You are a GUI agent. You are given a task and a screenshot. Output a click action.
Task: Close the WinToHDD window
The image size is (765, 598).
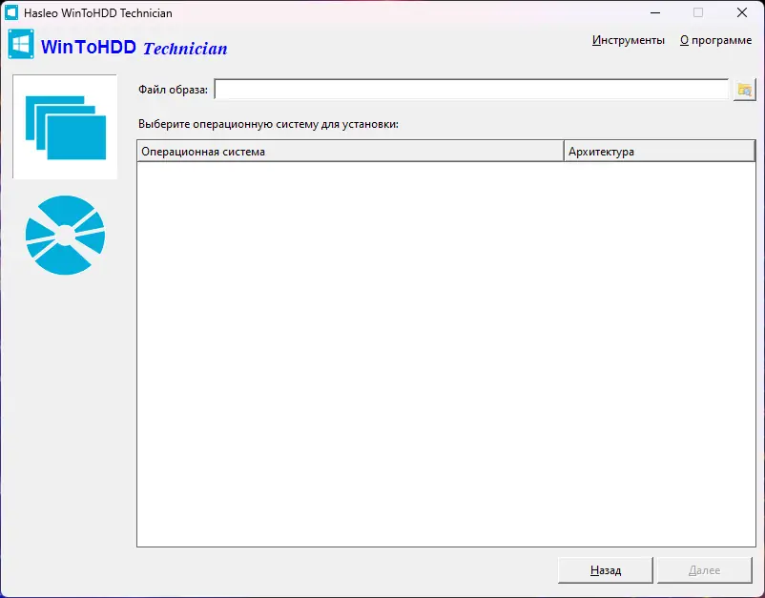(x=741, y=12)
